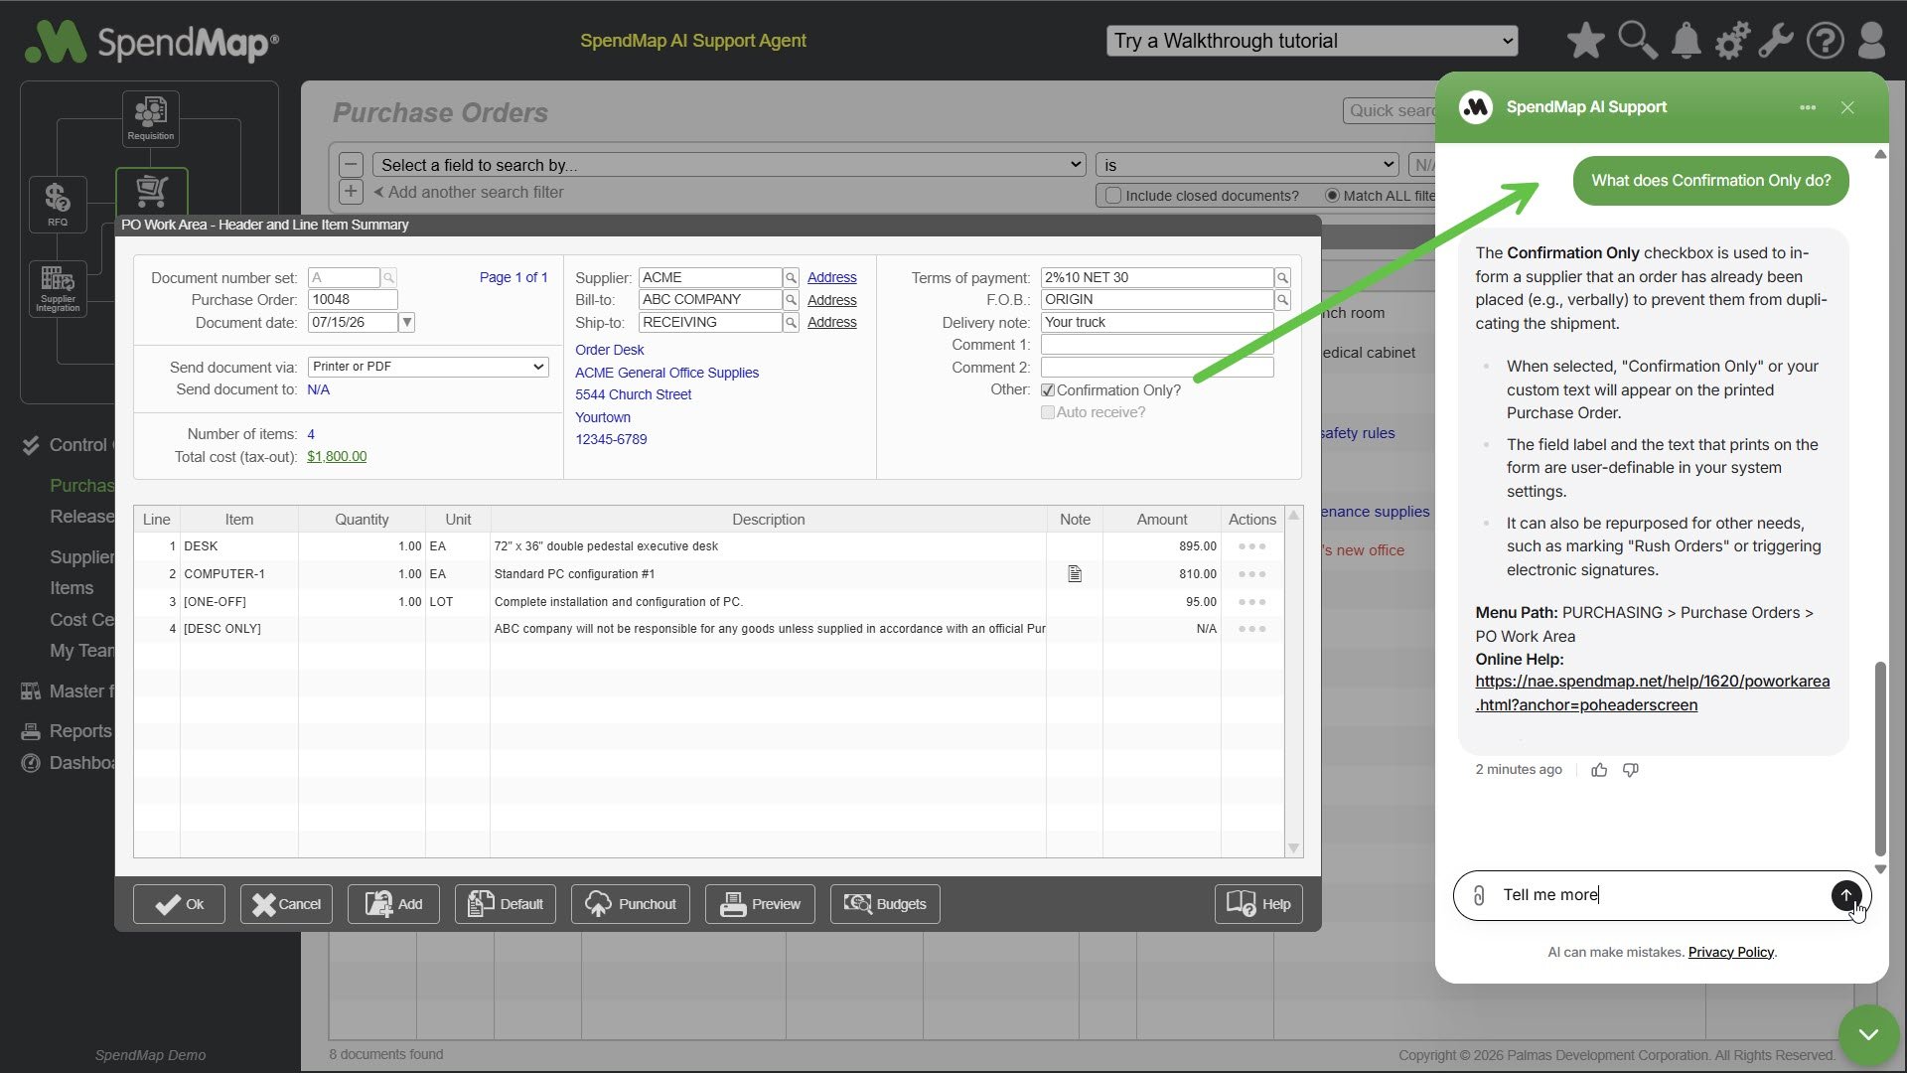Open the wrench tools icon
This screenshot has height=1073, width=1907.
tap(1777, 41)
